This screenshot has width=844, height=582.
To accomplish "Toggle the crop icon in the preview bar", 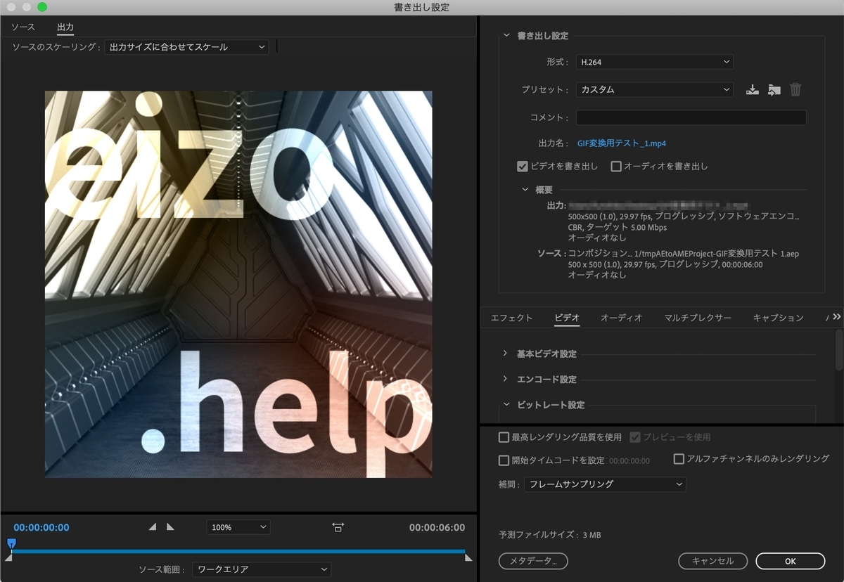I will point(338,526).
